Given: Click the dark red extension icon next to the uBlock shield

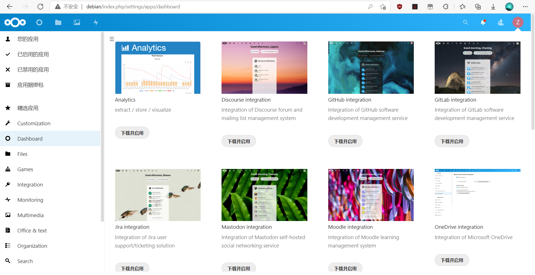Looking at the screenshot, I should tap(415, 7).
